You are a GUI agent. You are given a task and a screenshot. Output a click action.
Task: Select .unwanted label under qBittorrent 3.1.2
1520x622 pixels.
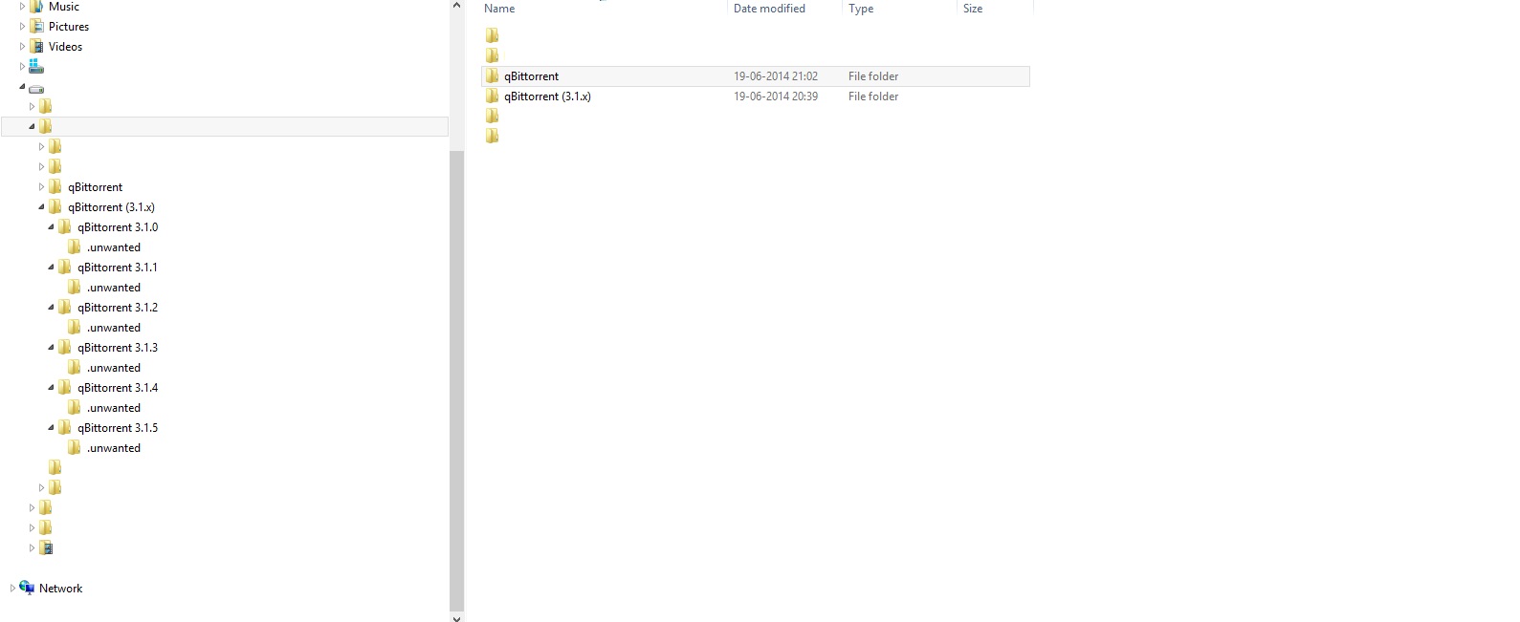point(114,328)
